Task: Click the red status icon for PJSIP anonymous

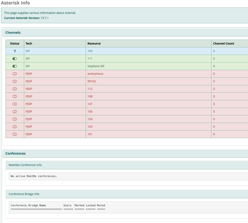Action: [x=15, y=74]
